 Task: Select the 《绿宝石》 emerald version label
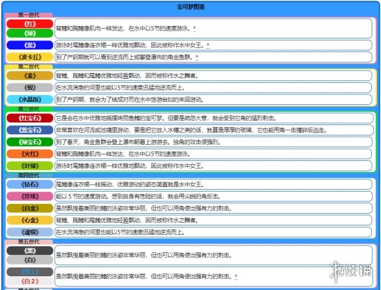(29, 142)
